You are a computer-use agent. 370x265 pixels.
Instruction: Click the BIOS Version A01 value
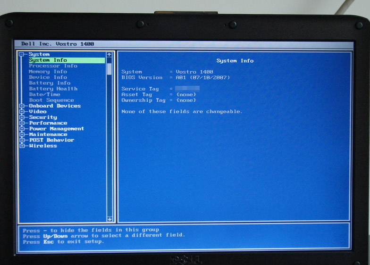pos(203,77)
